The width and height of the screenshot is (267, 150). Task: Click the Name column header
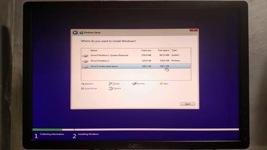pos(94,50)
